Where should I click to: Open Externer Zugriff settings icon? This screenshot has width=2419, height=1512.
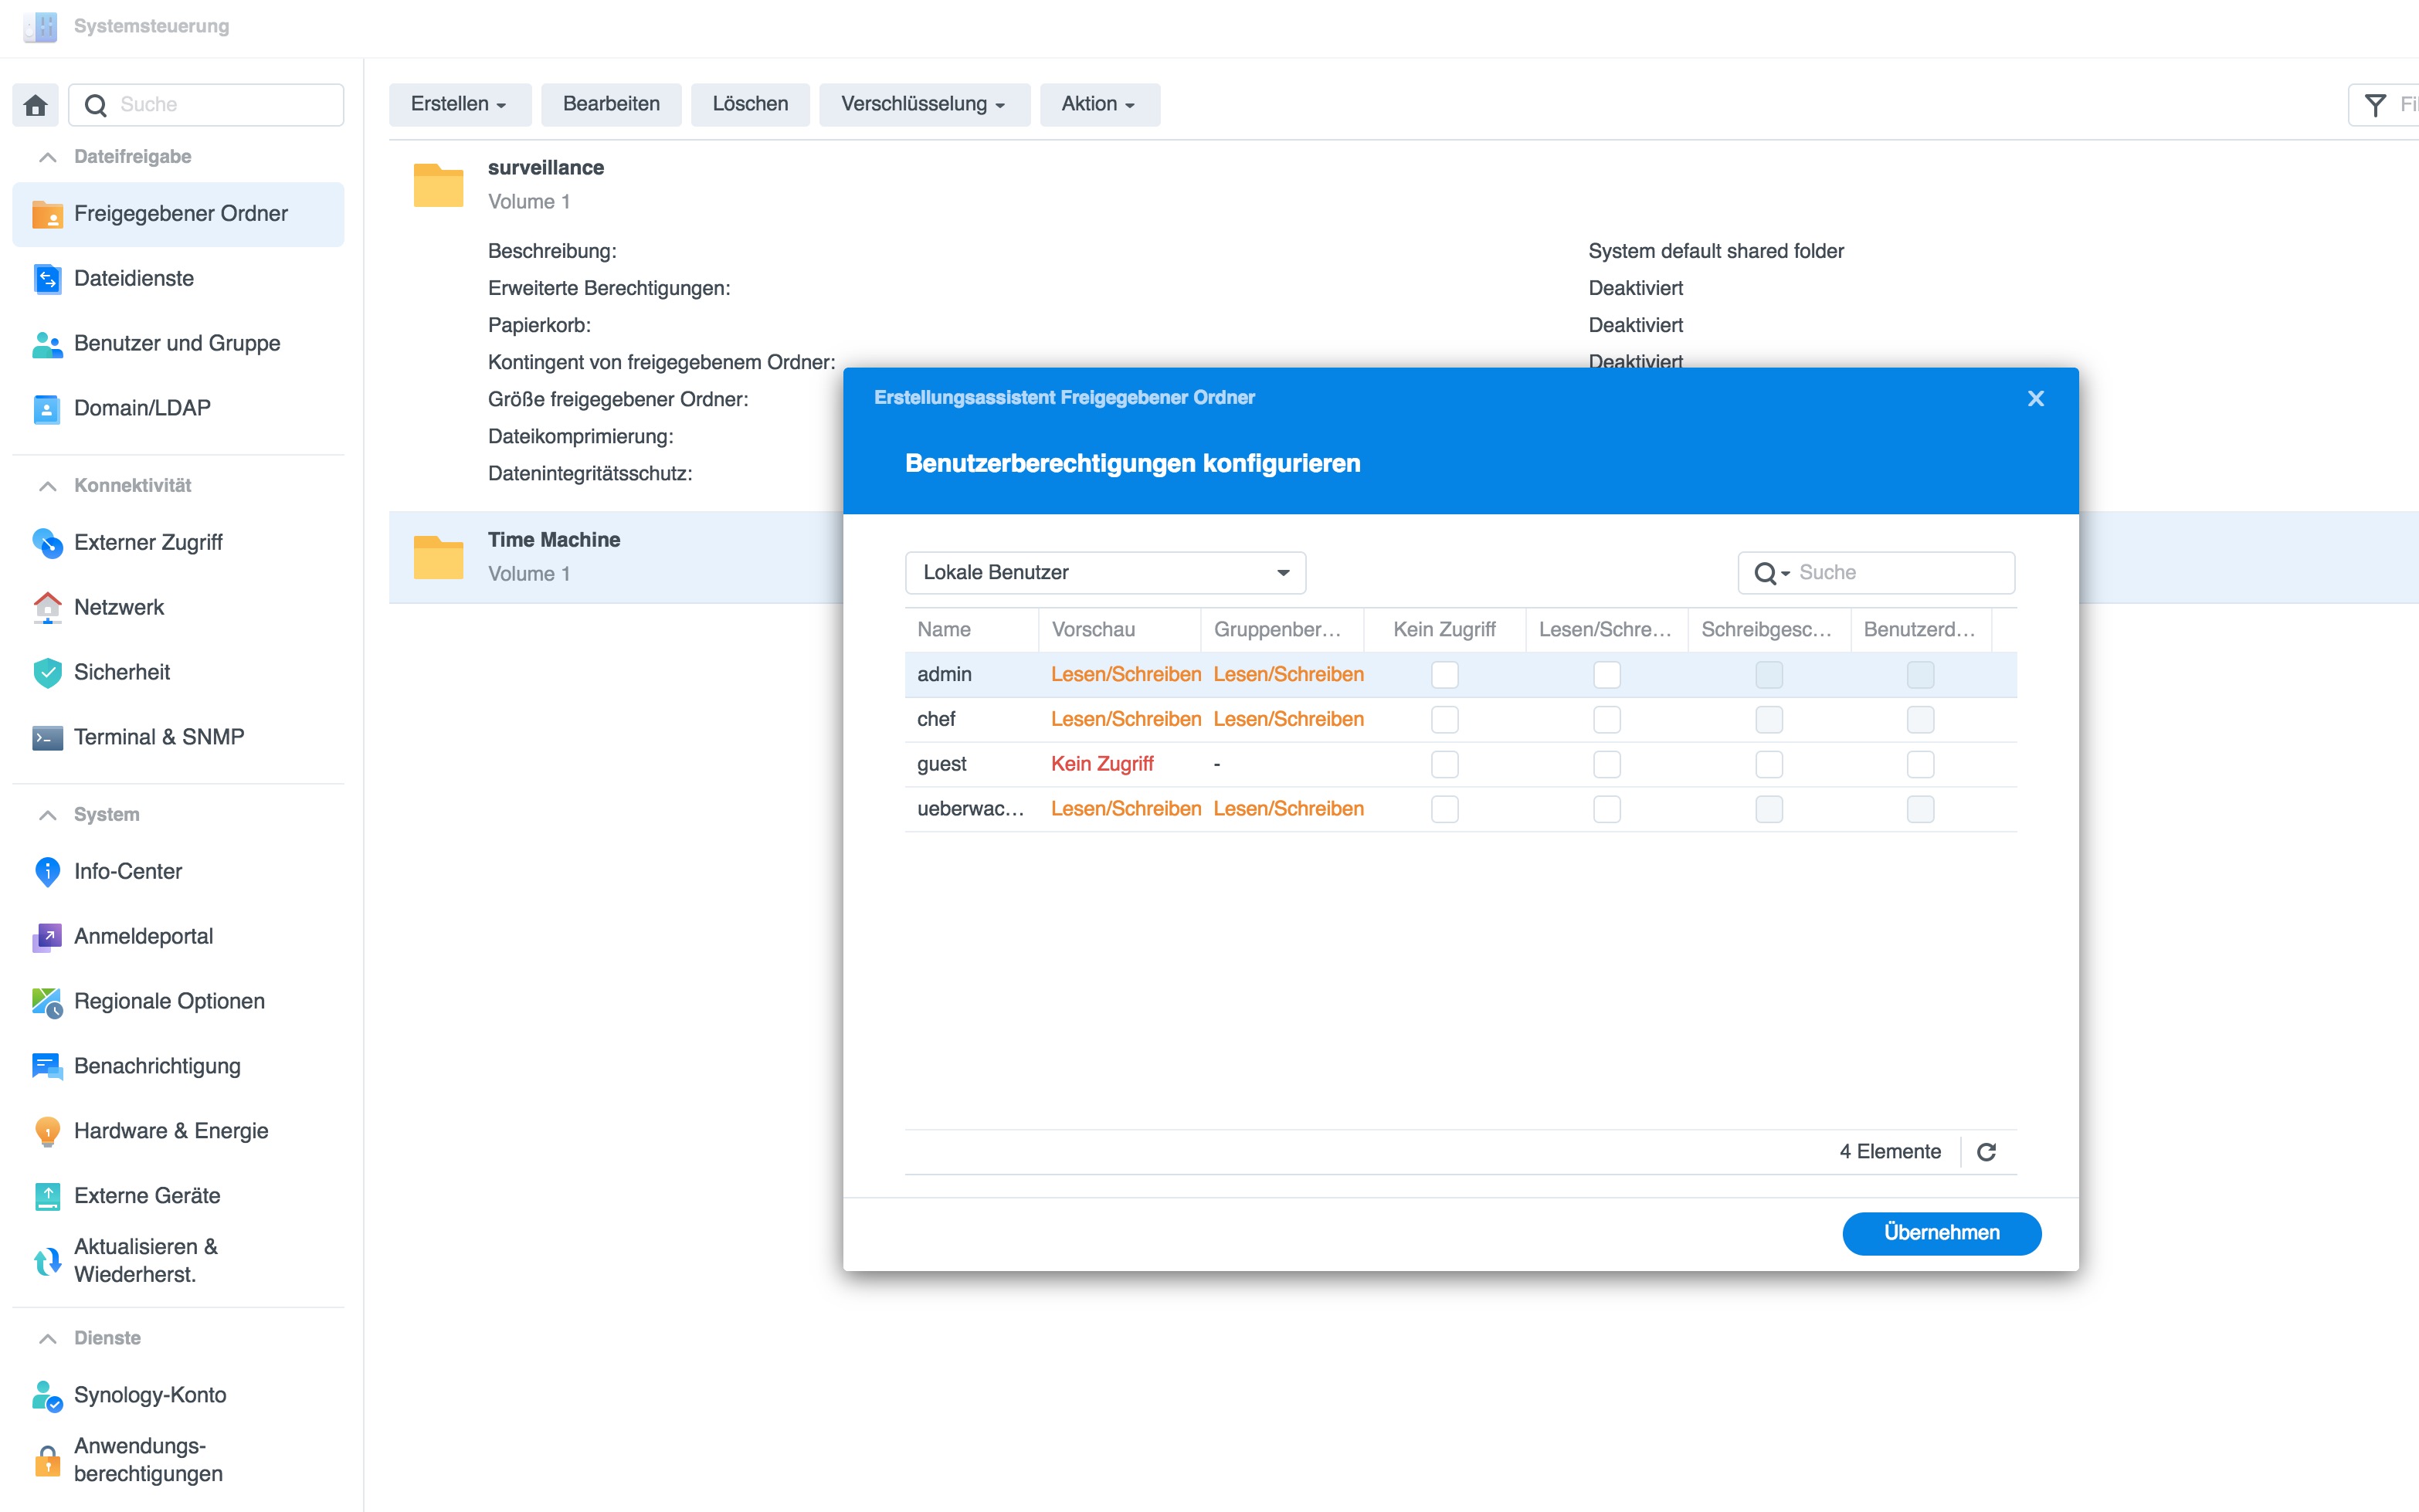pyautogui.click(x=47, y=542)
